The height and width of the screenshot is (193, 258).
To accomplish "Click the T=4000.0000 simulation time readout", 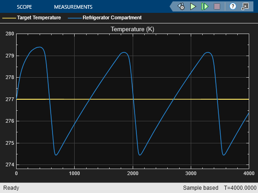I will tap(240, 188).
